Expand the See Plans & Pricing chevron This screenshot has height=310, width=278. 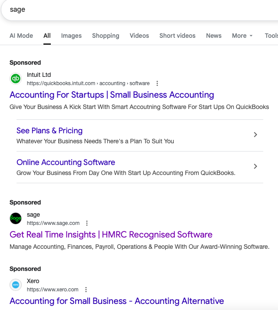pos(255,135)
